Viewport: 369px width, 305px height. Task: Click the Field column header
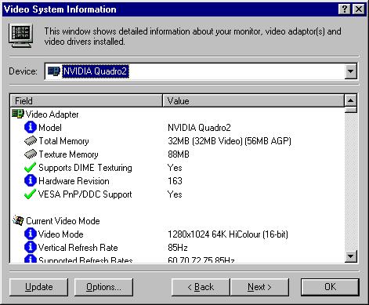pos(86,101)
